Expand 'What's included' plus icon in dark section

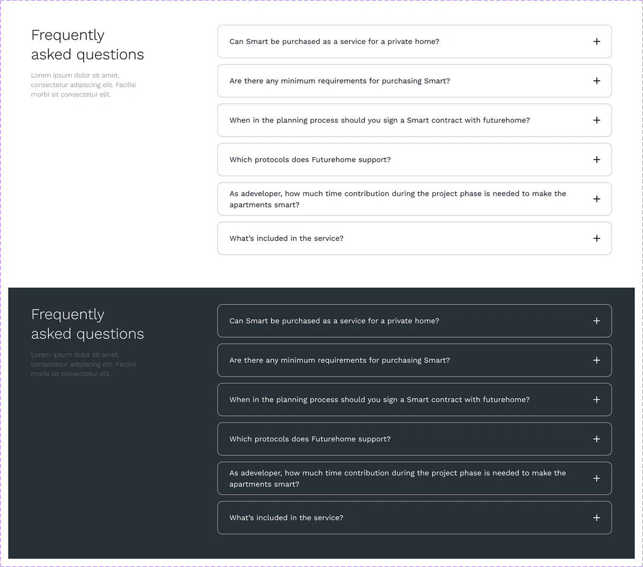click(596, 518)
